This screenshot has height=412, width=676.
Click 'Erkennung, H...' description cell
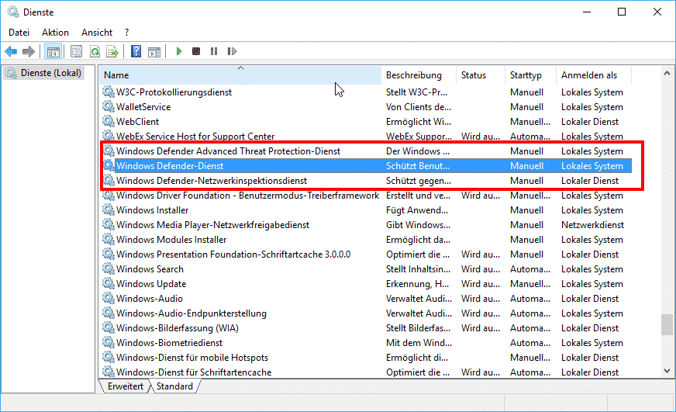pos(417,283)
